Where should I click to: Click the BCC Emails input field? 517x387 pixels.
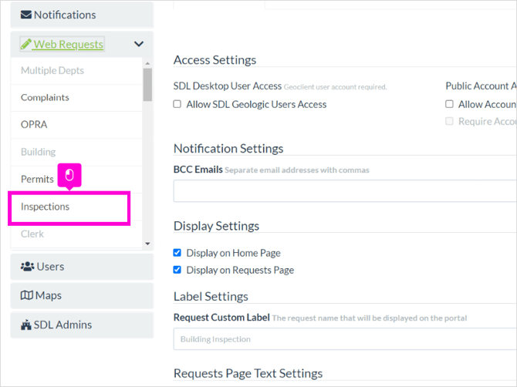pos(345,190)
